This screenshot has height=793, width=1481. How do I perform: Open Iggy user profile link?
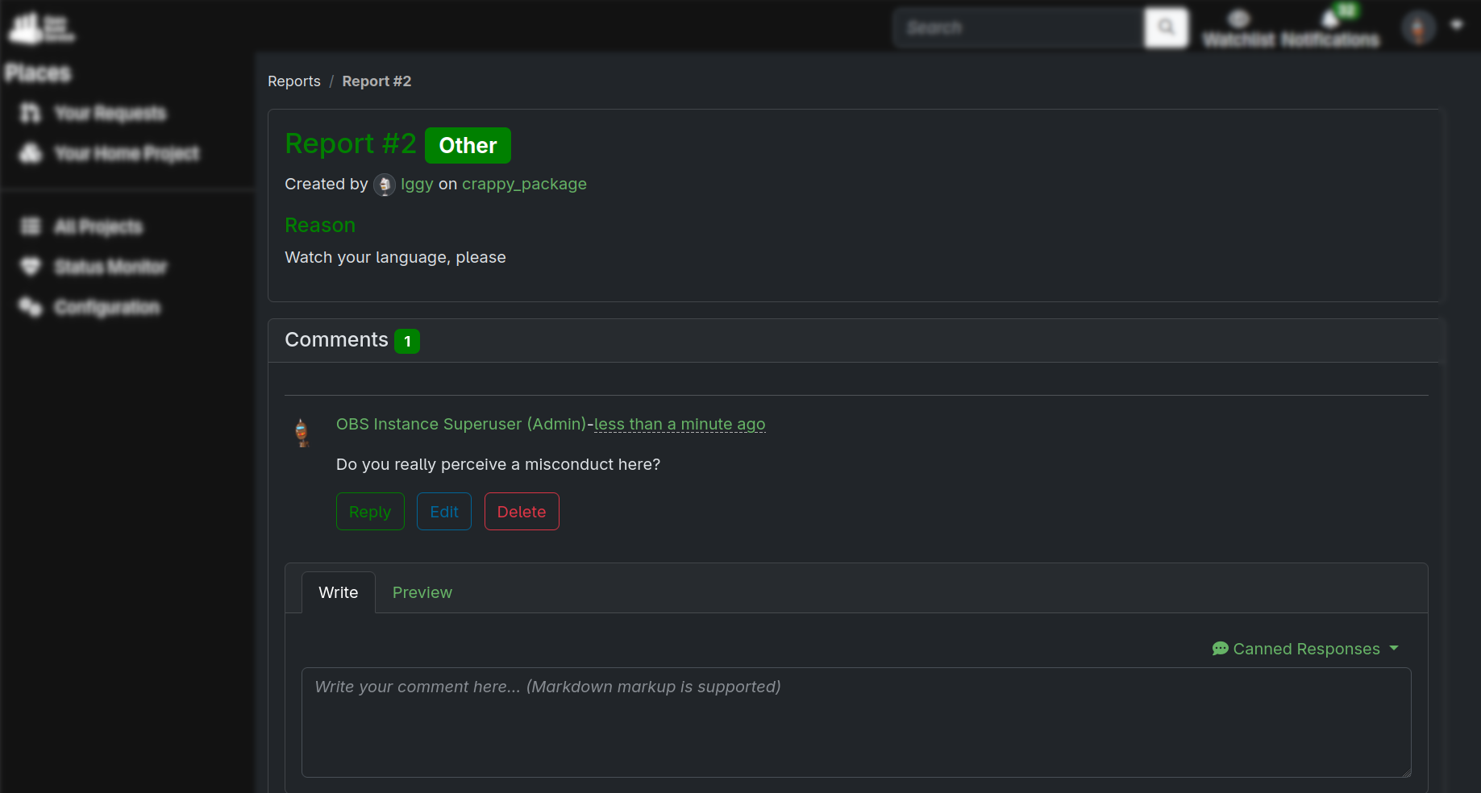click(417, 184)
